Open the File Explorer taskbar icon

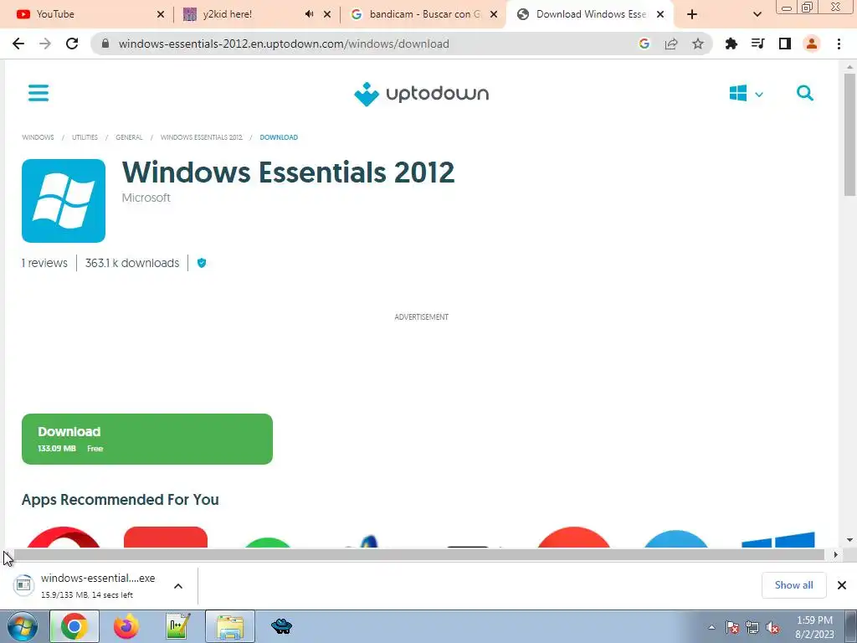[x=230, y=626]
